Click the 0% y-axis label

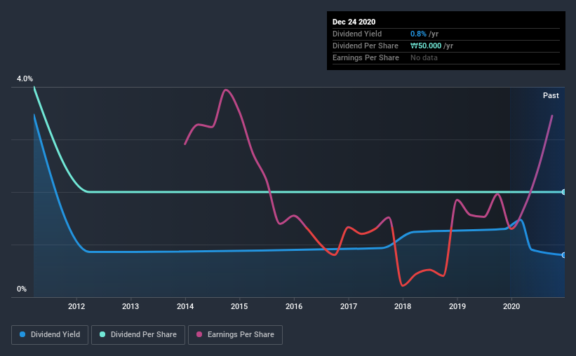[22, 289]
